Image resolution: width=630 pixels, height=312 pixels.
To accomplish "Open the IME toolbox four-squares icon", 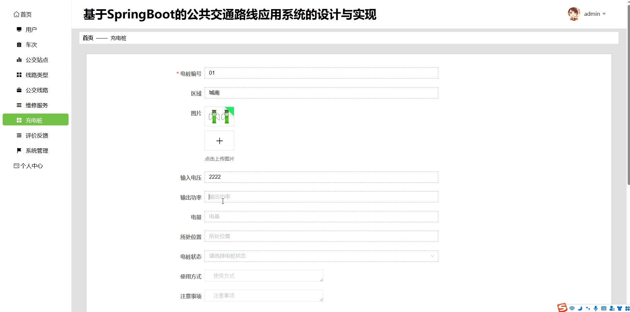I will coord(627,308).
